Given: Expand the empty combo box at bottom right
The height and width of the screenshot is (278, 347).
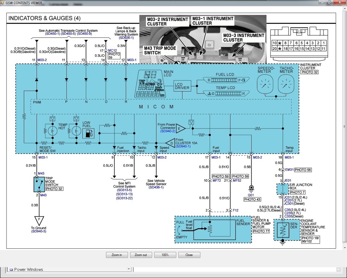Looking at the screenshot, I should coord(338,270).
